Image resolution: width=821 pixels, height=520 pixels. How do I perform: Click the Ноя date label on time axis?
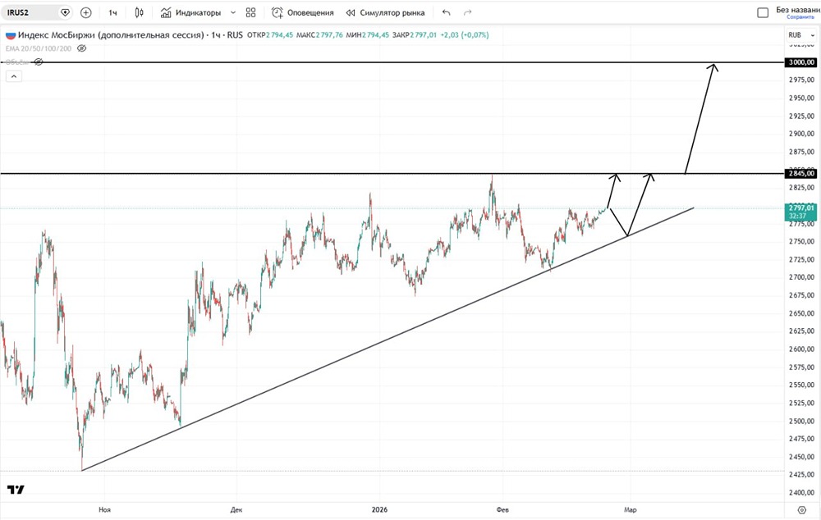click(x=105, y=509)
